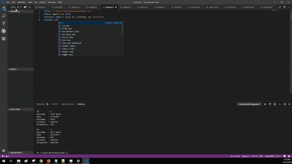292x164 pixels.
Task: Open the Extensions view in activity bar
Action: coord(4,39)
